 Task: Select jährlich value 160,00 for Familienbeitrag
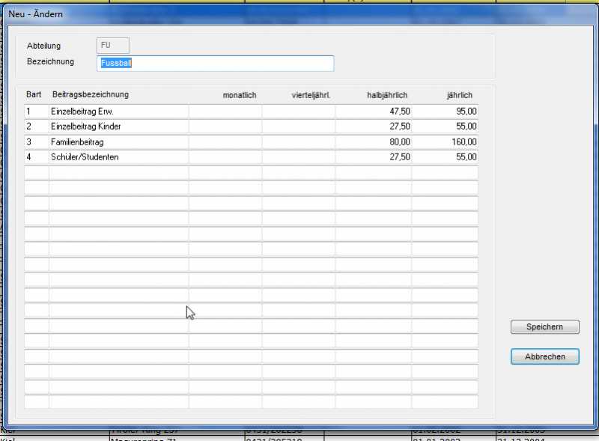(x=445, y=142)
